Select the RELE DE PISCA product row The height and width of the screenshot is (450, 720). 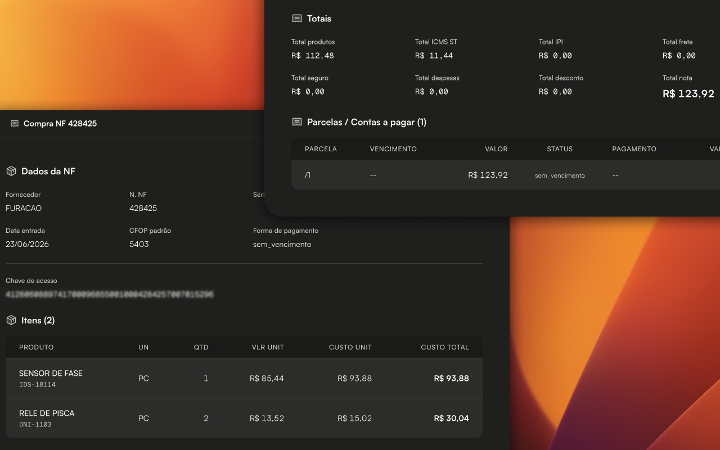[x=244, y=418]
